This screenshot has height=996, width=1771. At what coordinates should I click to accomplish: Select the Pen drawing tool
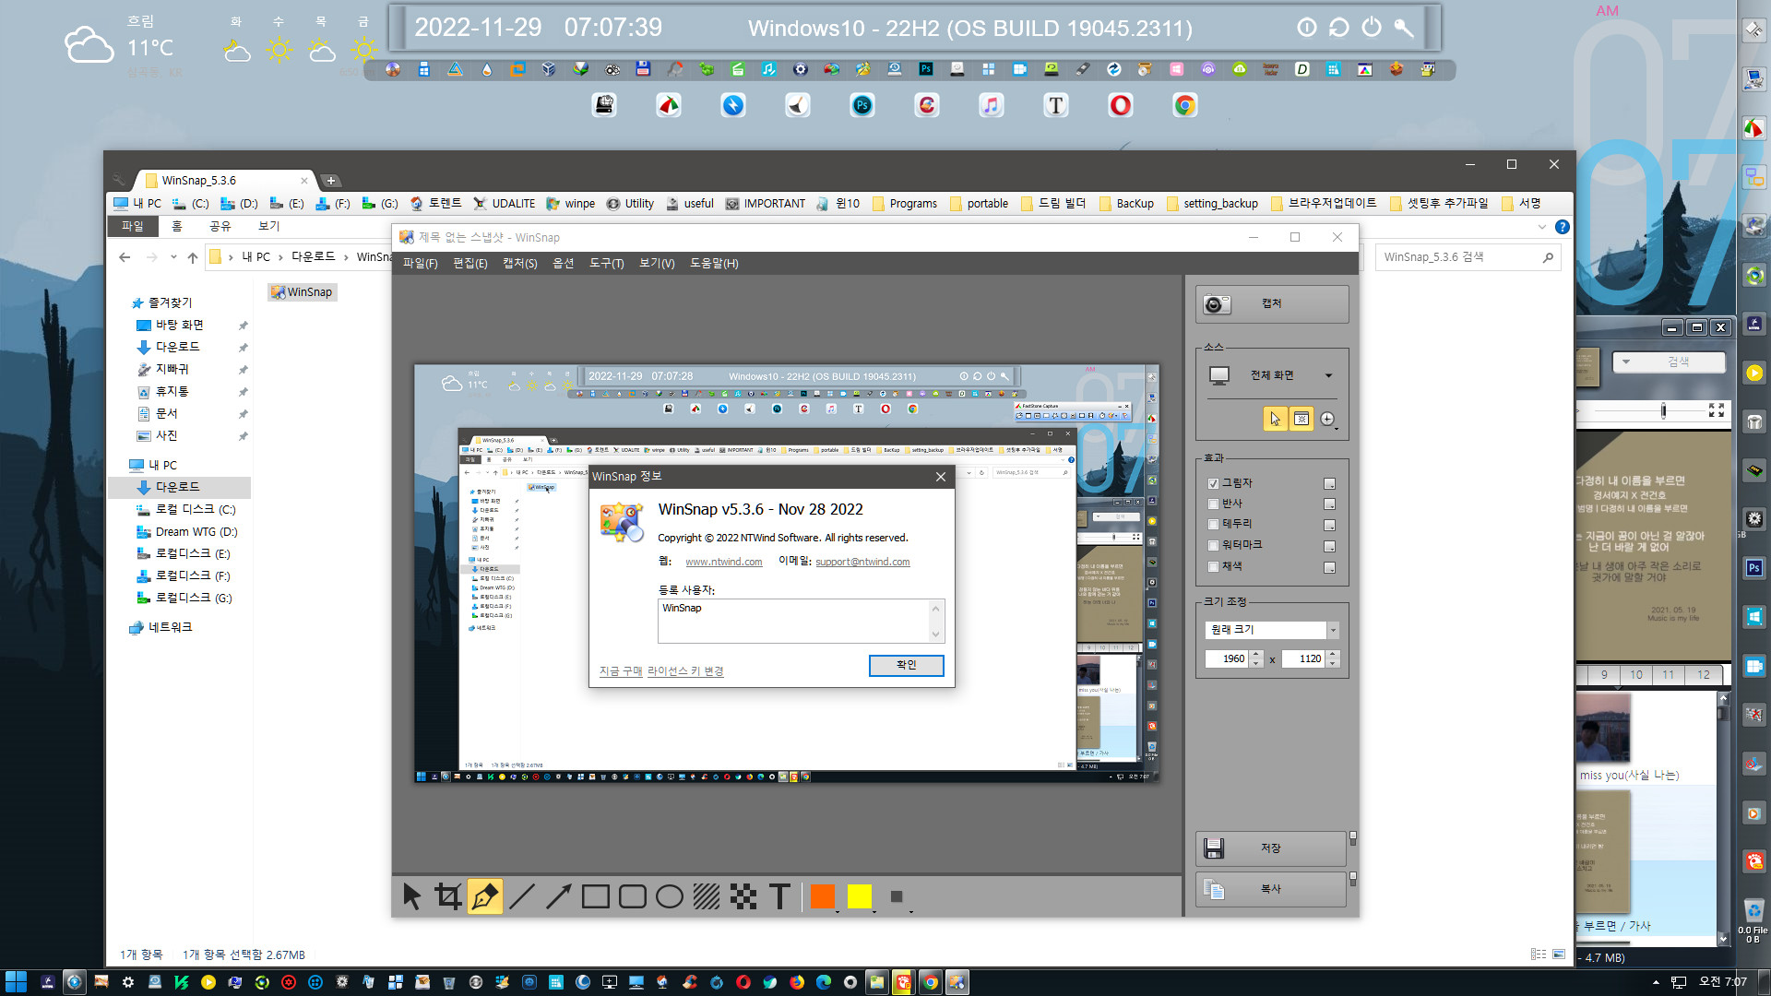pos(485,896)
